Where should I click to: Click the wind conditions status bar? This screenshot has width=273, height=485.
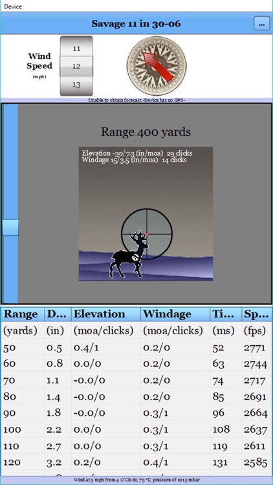tap(136, 479)
